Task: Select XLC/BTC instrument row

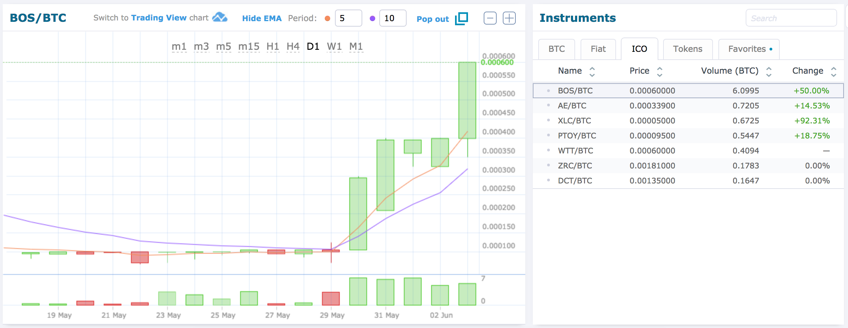Action: 688,121
